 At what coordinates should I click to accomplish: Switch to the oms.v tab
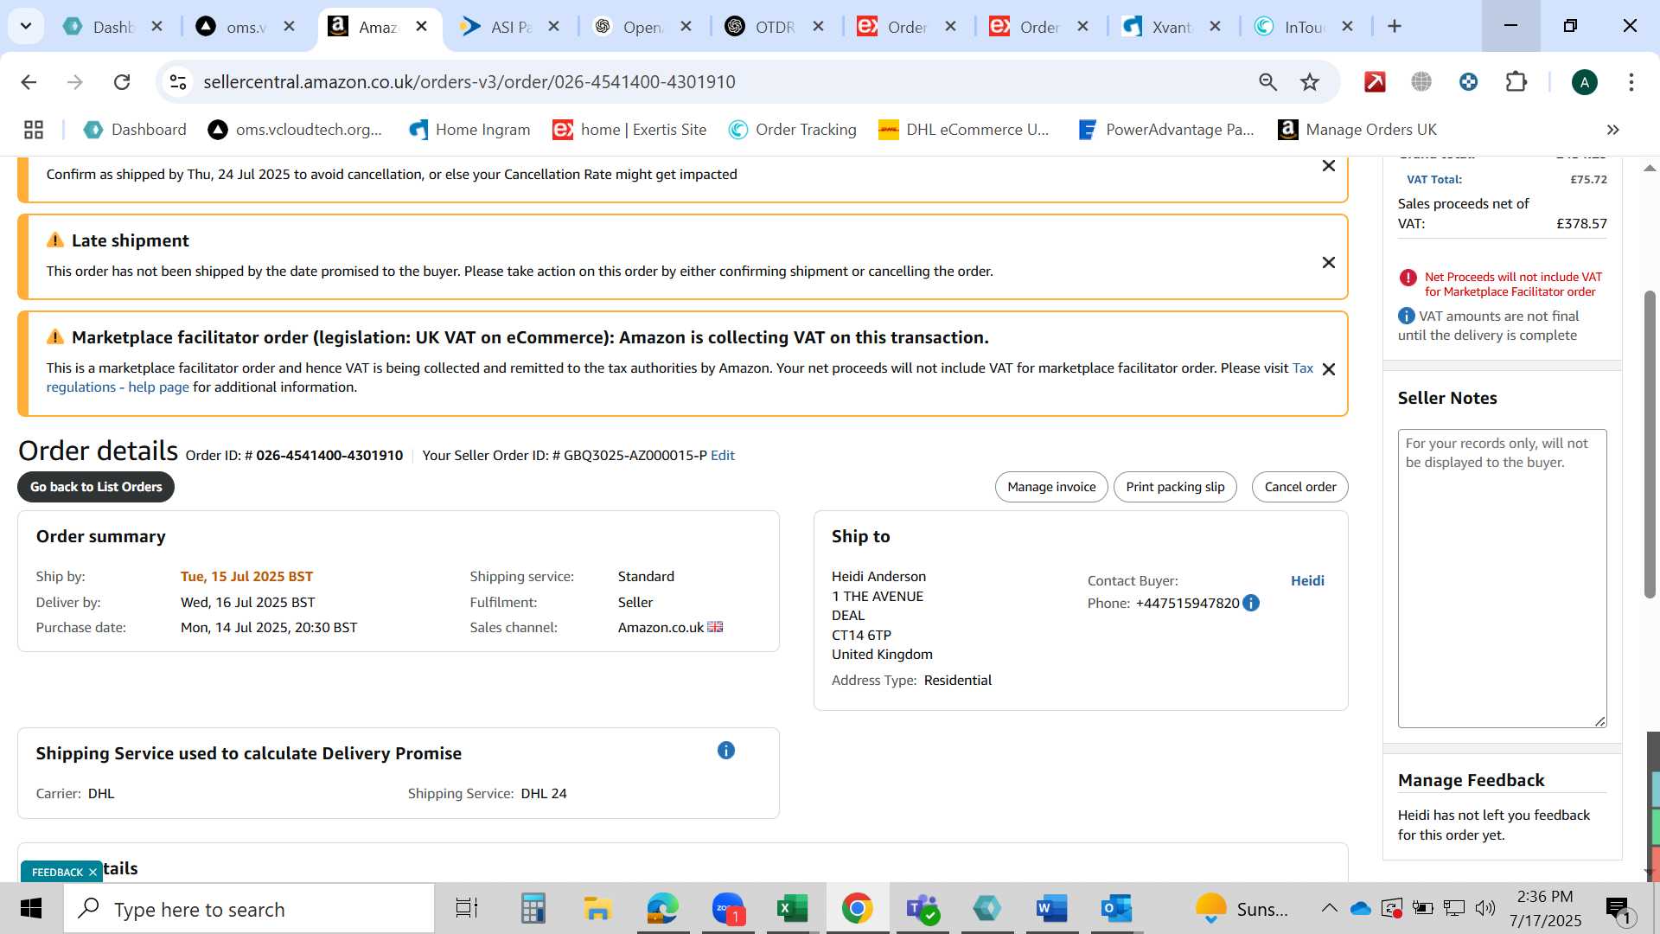[246, 27]
